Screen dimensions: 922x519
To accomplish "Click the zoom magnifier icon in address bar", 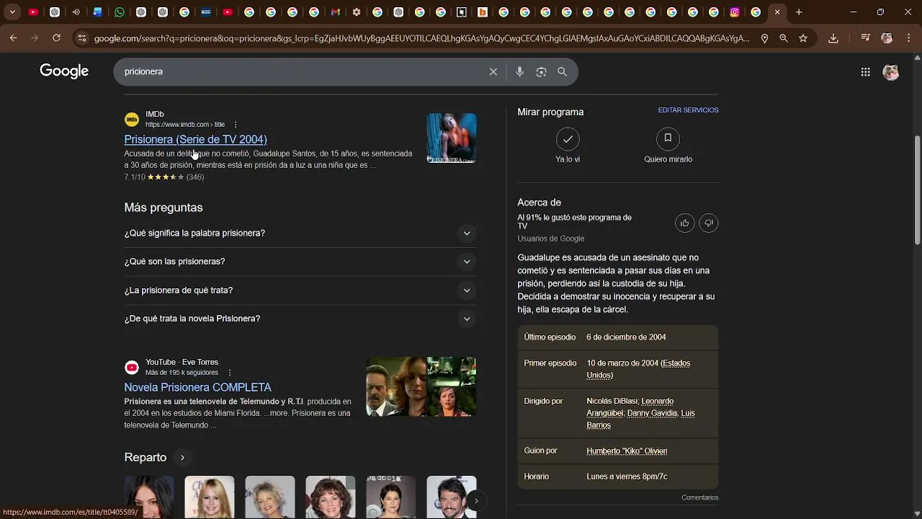I will tap(784, 38).
